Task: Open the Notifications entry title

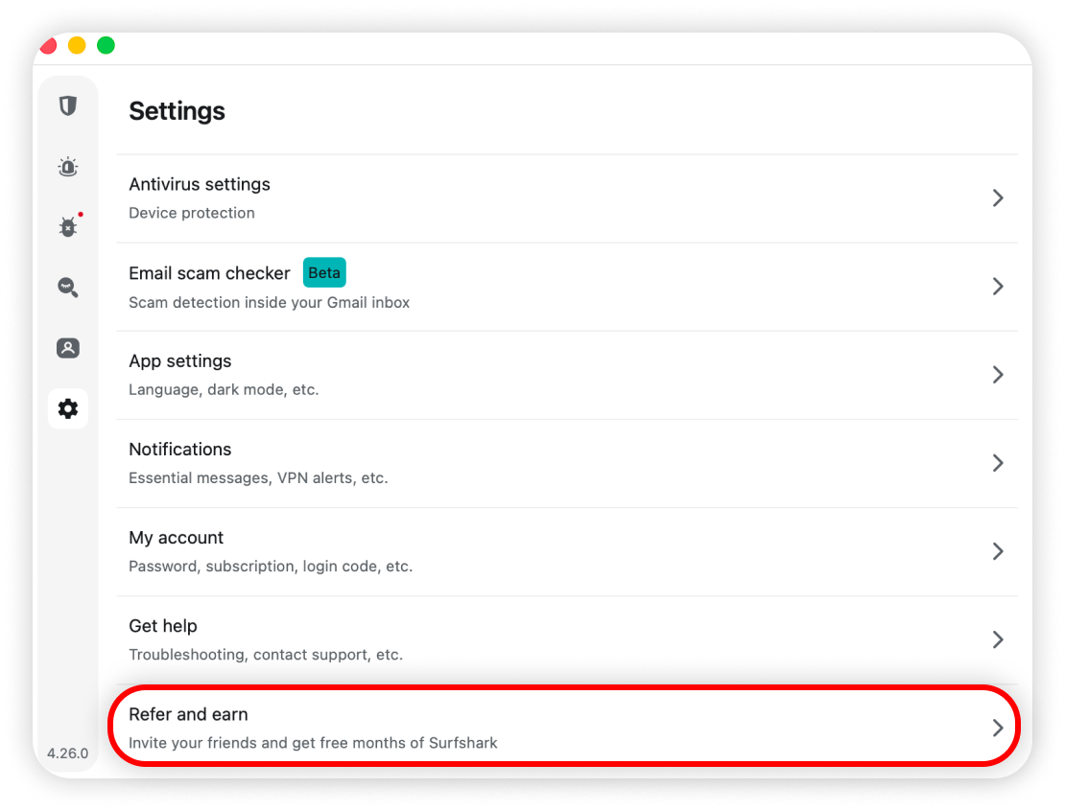Action: pos(180,450)
